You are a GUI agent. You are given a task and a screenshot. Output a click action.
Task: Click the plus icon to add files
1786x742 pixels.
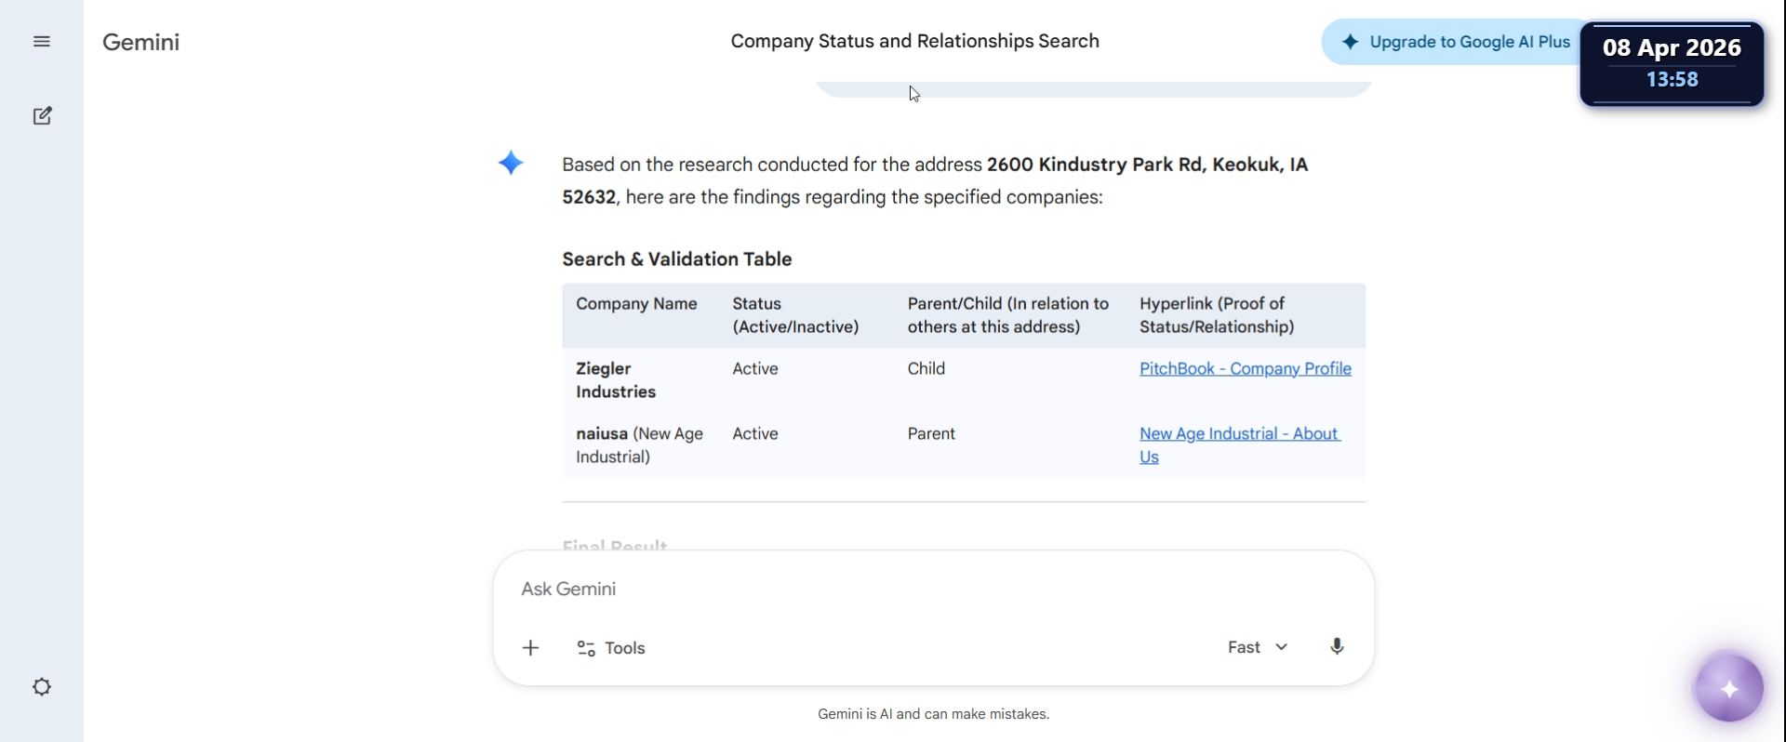[x=530, y=648]
